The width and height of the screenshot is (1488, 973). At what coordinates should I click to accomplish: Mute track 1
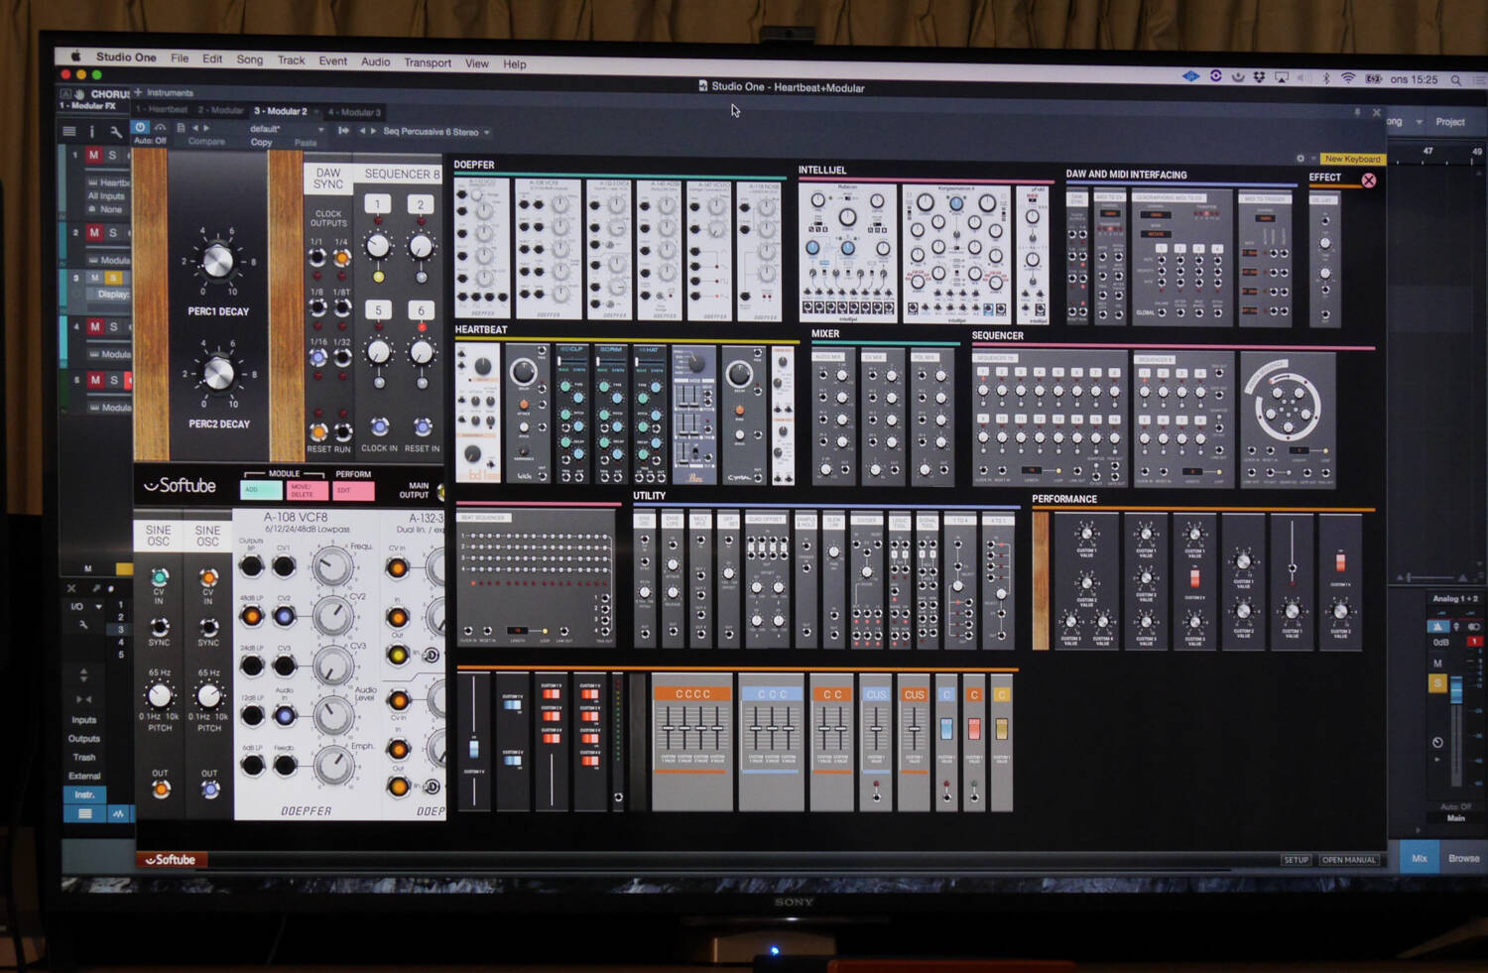coord(93,155)
